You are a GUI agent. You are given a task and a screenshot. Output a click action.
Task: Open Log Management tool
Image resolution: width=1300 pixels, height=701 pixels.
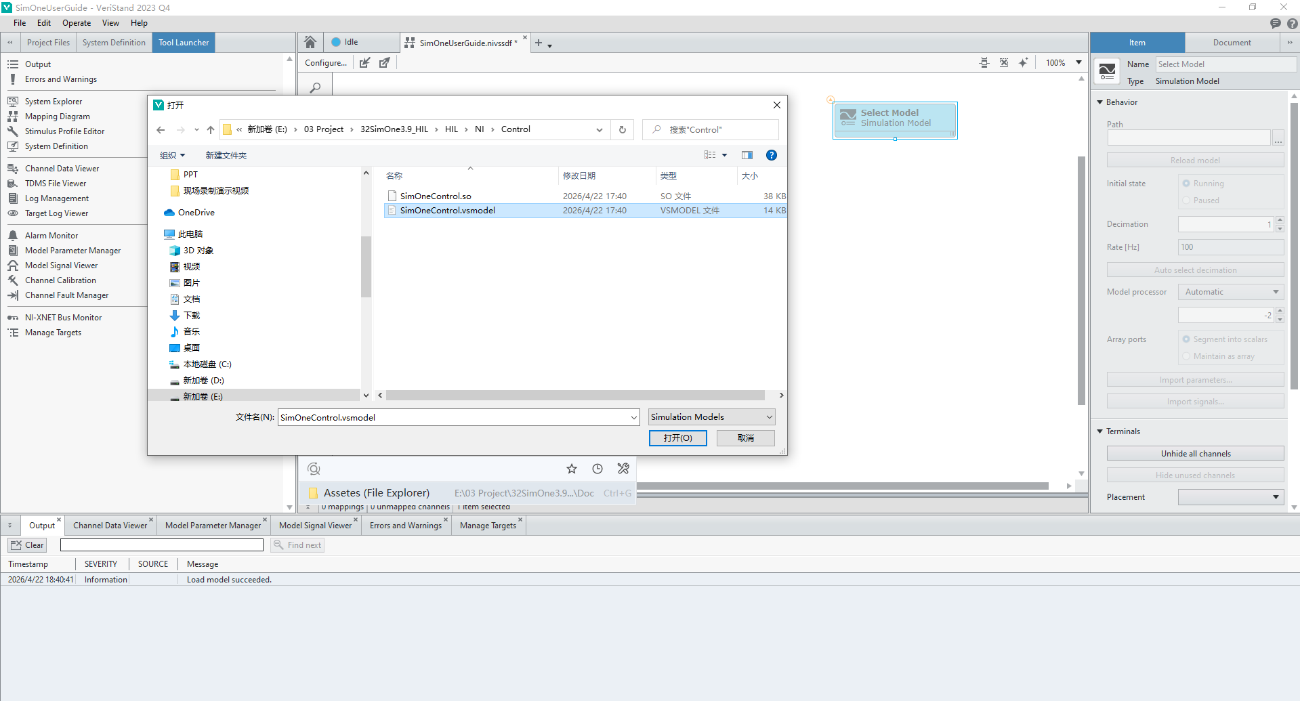click(57, 198)
